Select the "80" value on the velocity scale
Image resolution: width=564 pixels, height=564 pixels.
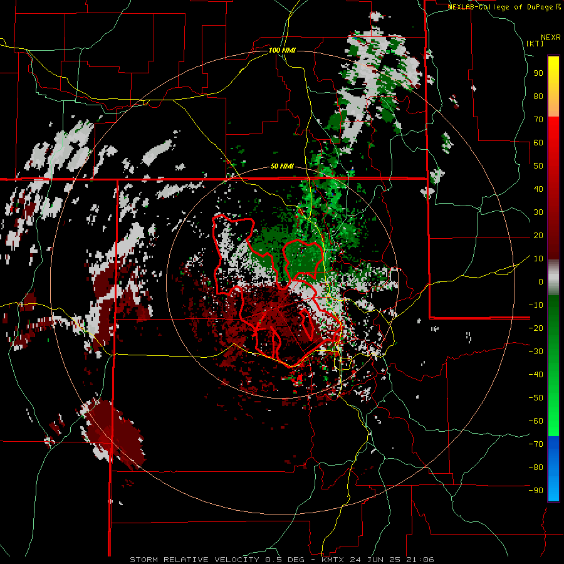click(538, 96)
